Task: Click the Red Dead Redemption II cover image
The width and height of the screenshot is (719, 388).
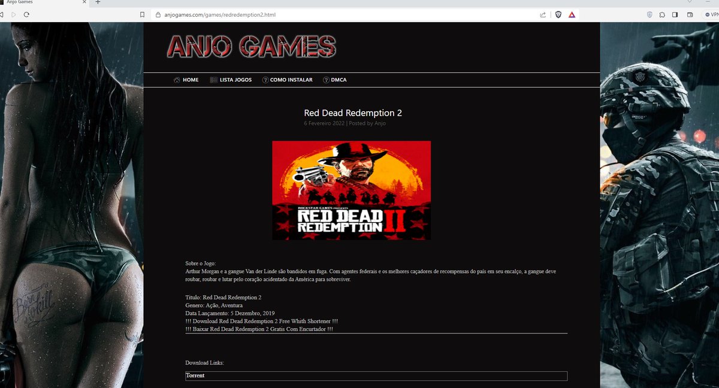Action: click(352, 190)
